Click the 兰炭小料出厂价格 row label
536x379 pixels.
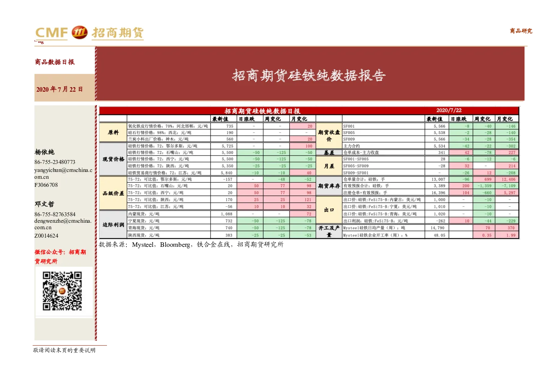[158, 139]
